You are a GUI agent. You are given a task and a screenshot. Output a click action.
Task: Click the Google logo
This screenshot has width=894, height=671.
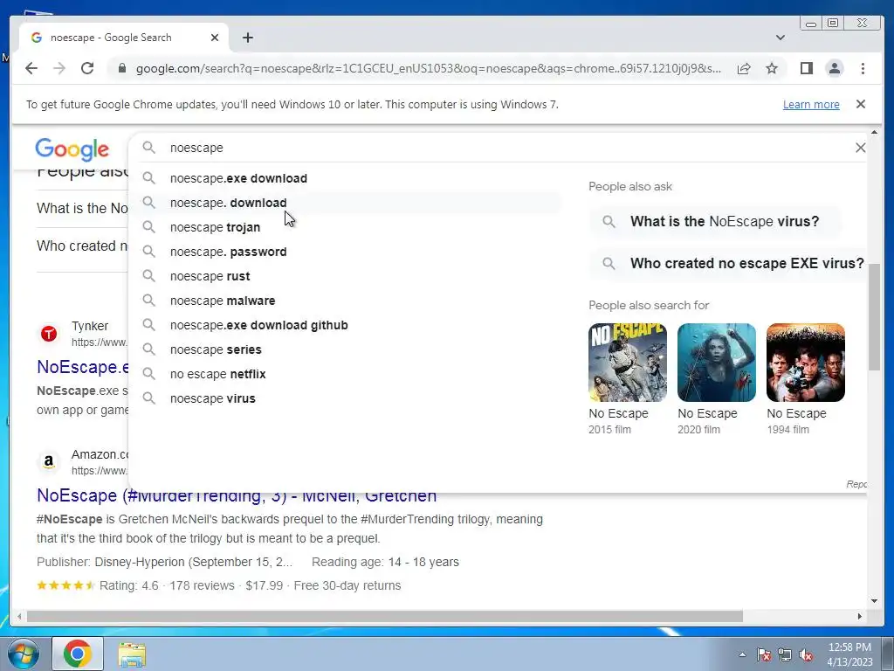pos(72,149)
